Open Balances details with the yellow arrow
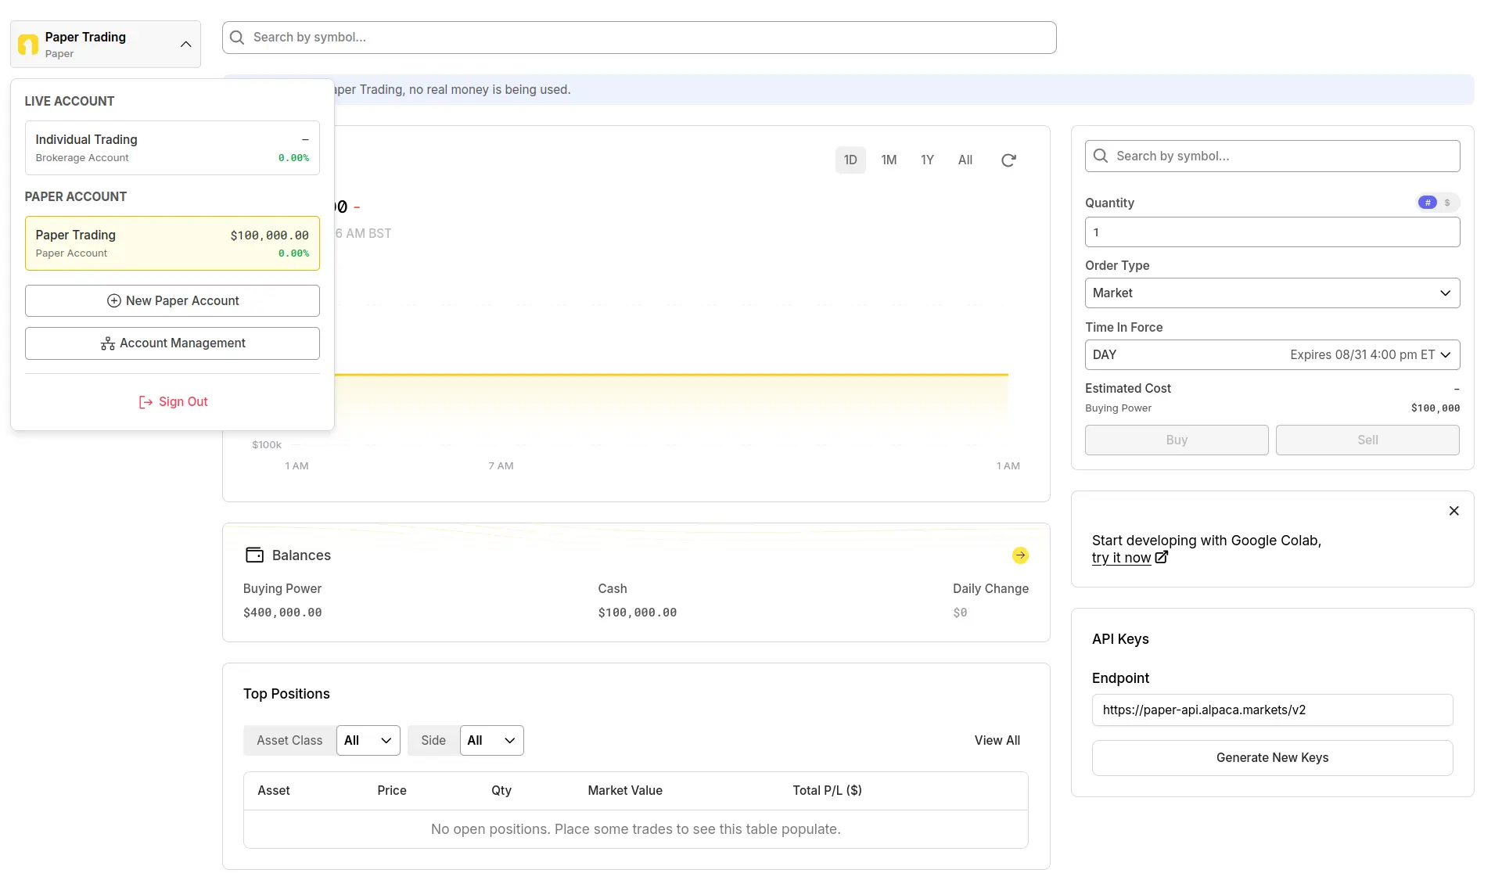 [1020, 555]
